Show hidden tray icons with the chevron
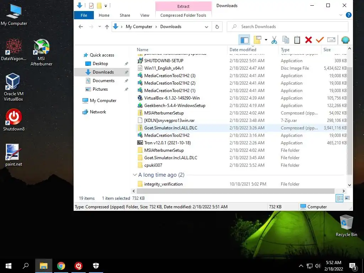 [301, 266]
